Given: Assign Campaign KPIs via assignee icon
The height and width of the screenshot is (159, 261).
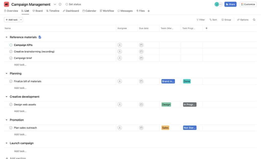Looking at the screenshot, I should tap(120, 45).
